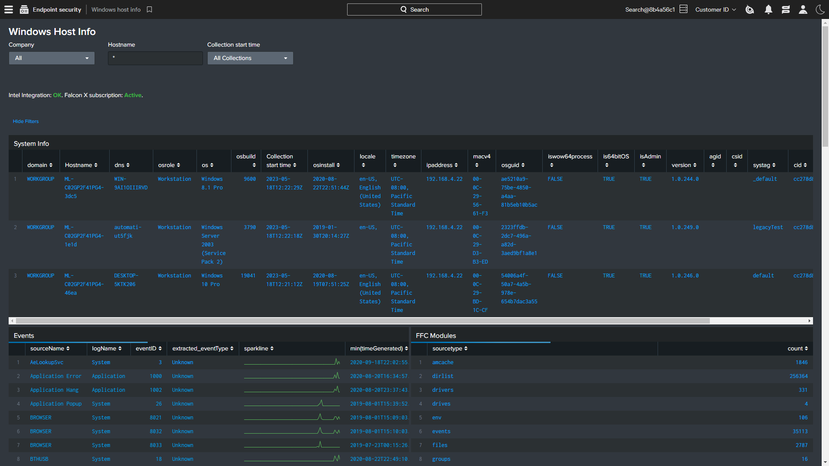The height and width of the screenshot is (466, 829).
Task: Click Endpoint security breadcrumb
Action: pos(57,9)
